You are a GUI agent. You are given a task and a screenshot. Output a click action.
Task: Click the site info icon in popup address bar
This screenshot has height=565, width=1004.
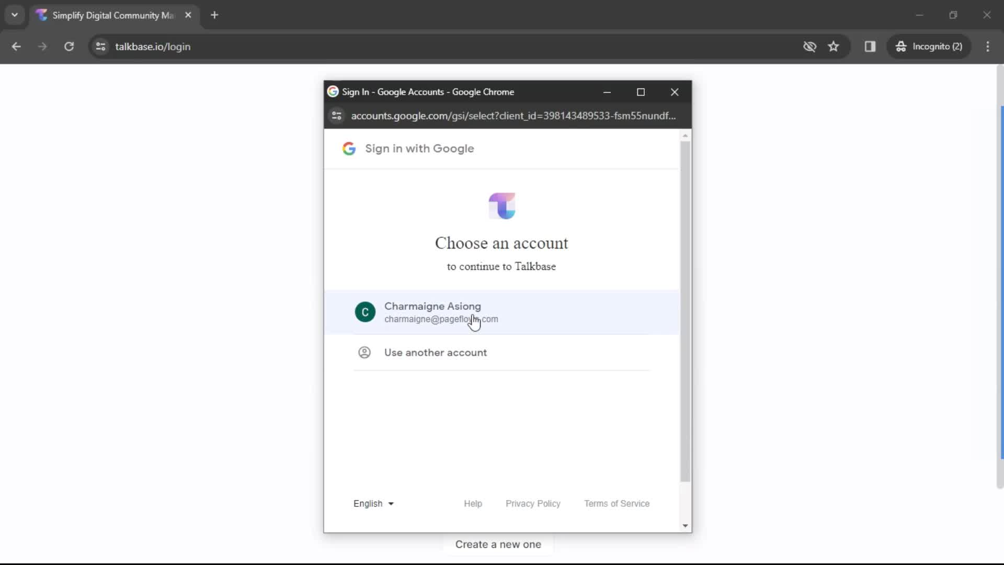[336, 116]
